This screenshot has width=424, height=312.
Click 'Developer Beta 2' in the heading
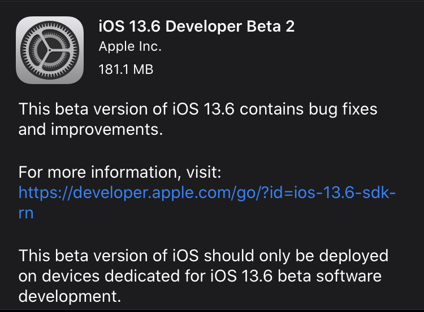[230, 27]
